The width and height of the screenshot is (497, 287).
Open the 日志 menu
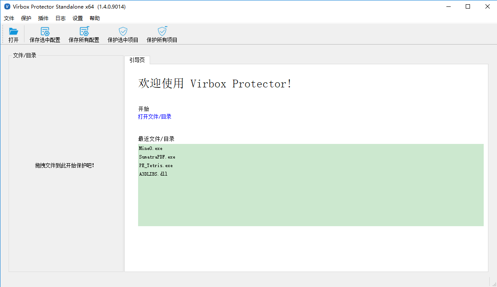coord(60,18)
